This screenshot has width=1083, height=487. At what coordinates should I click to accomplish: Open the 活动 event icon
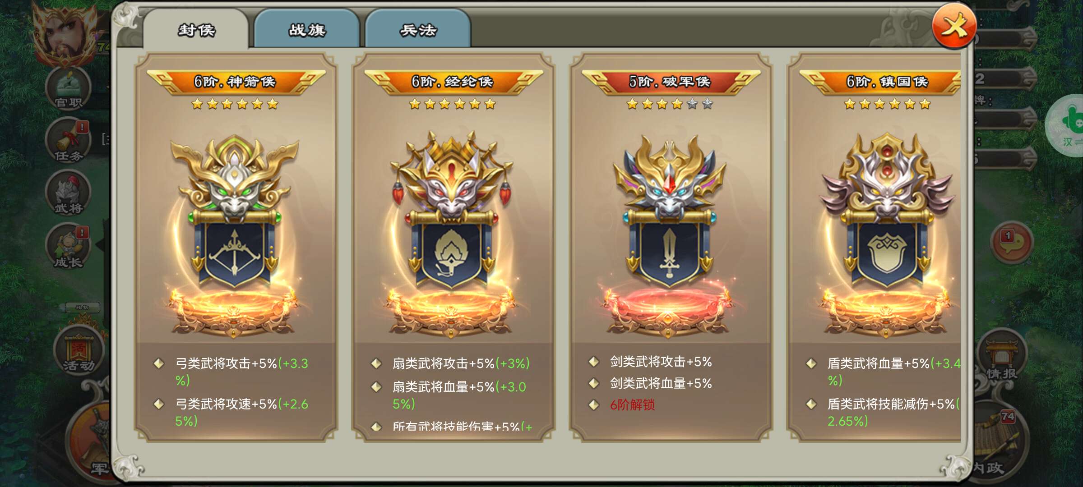[79, 349]
